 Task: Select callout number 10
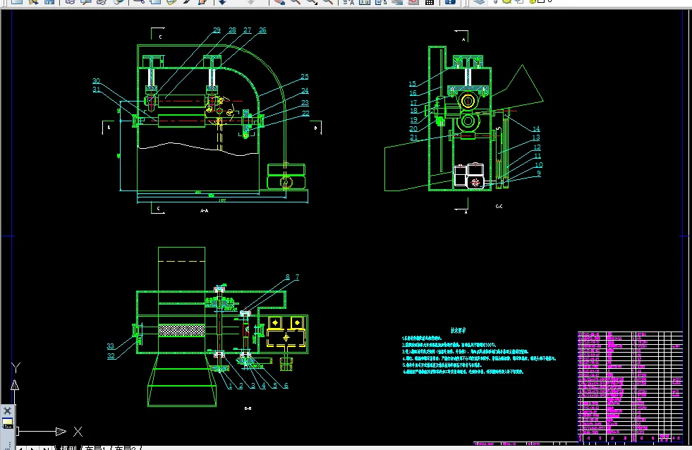point(538,165)
